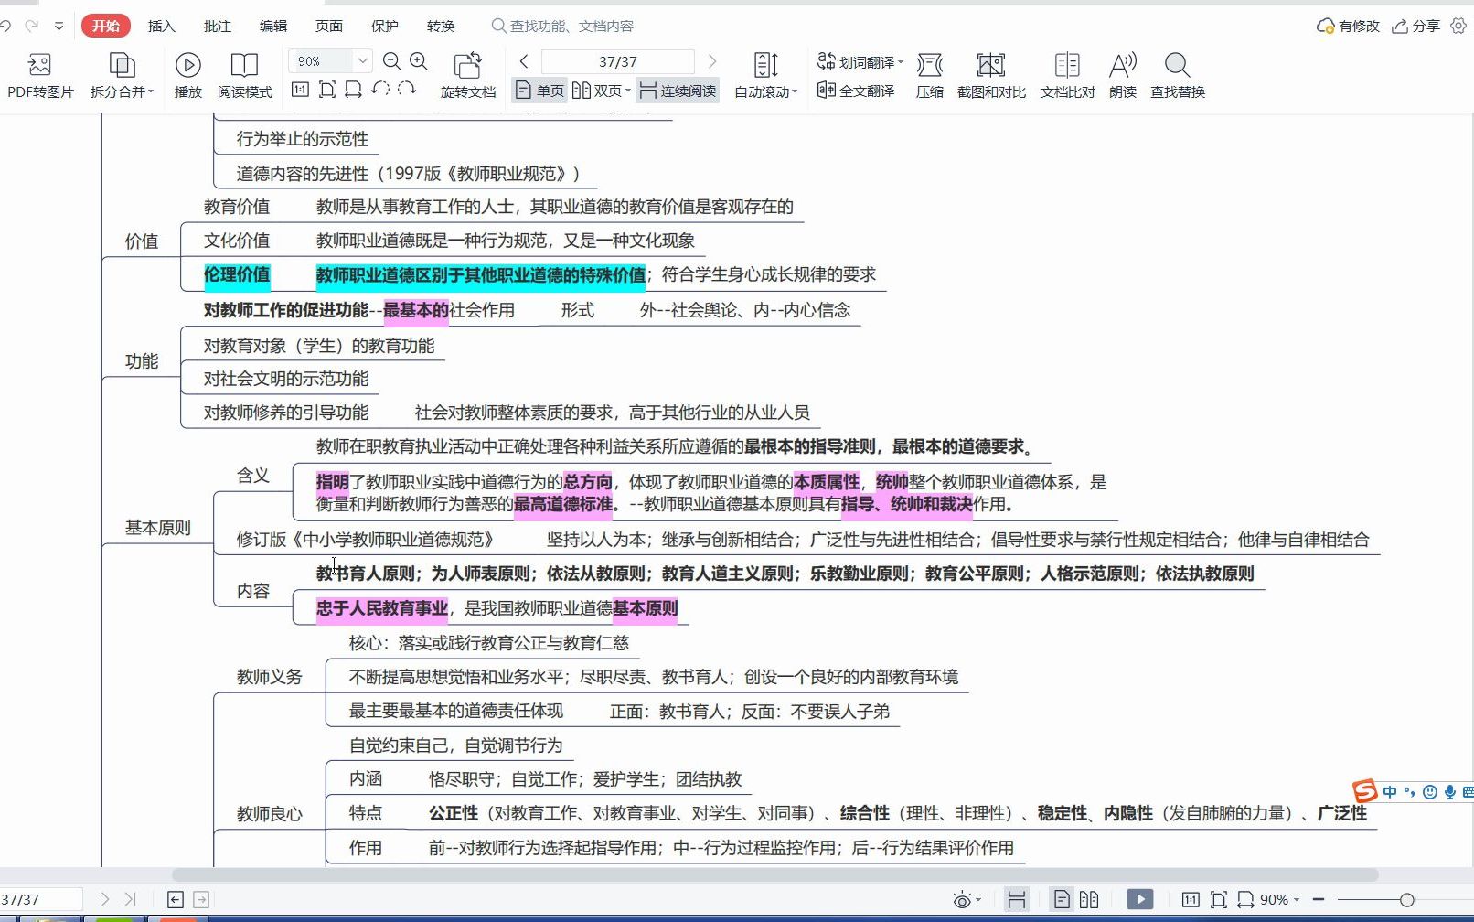Screen dimensions: 1474x922
Task: Zoom out with the minus magnifier icon
Action: click(392, 61)
